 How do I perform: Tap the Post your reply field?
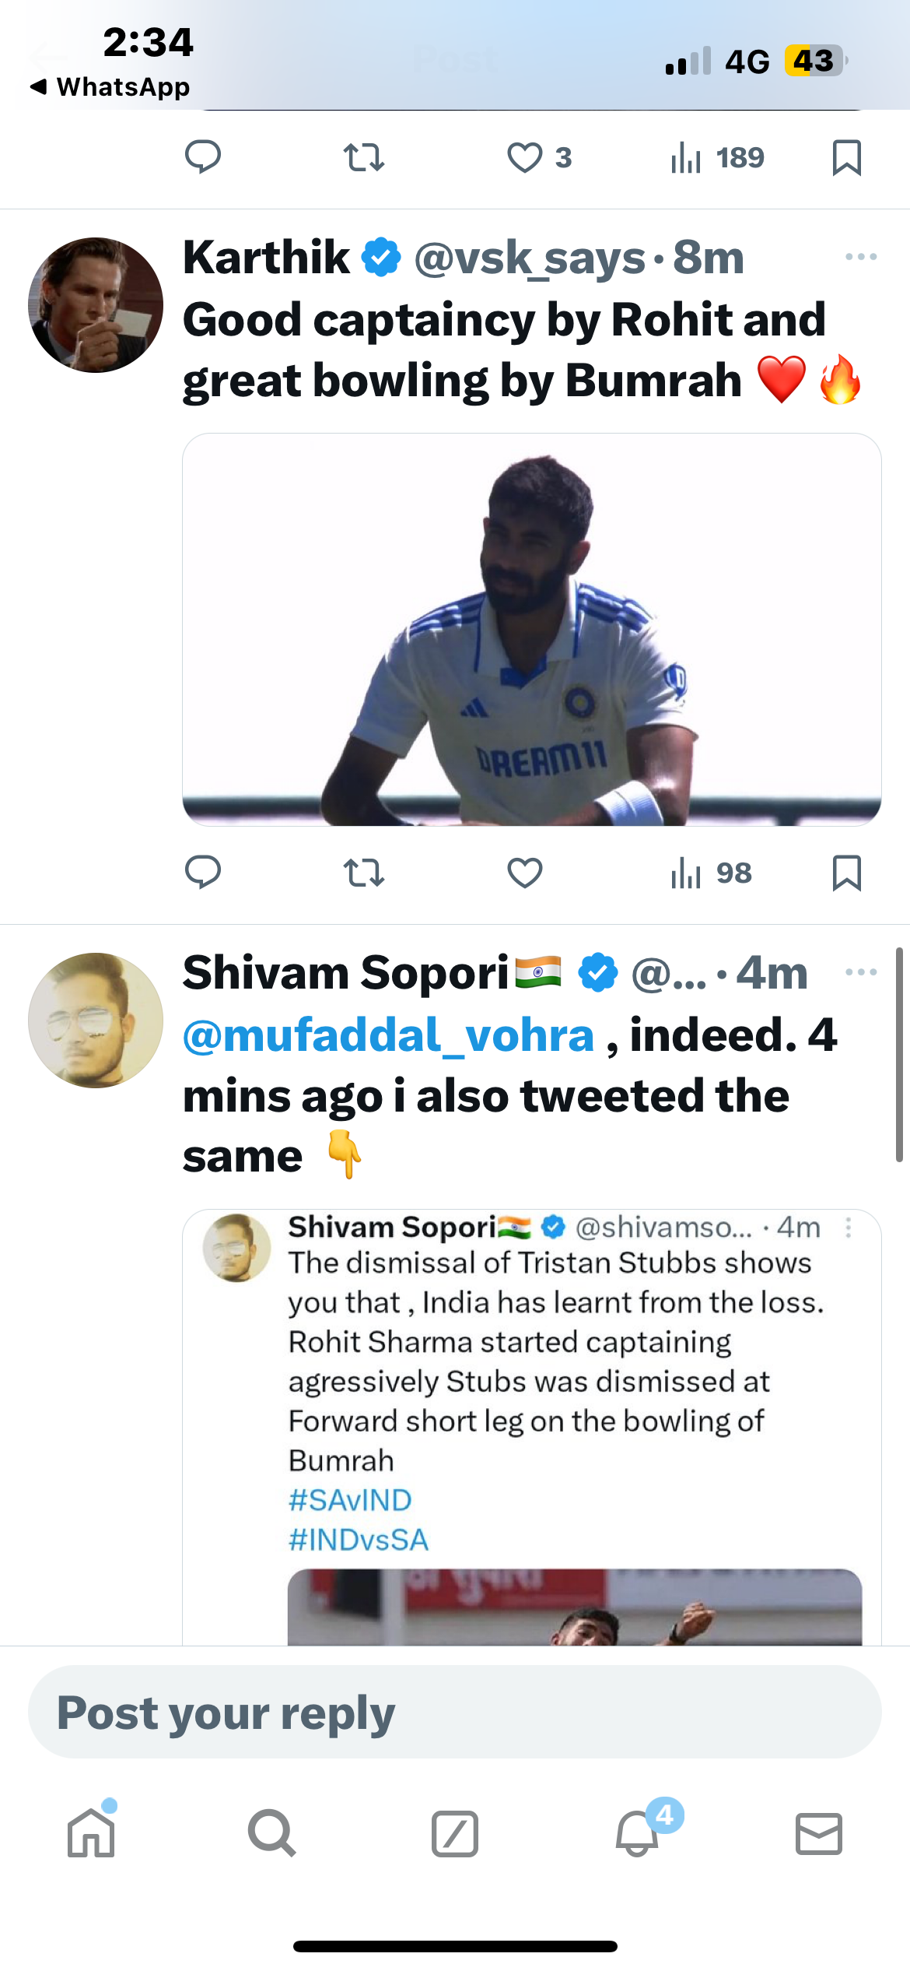coord(455,1712)
